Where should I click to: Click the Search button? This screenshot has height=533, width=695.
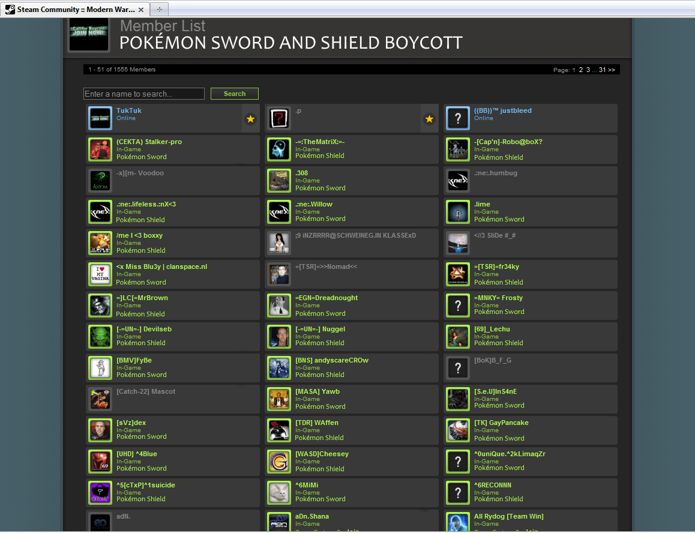[235, 94]
